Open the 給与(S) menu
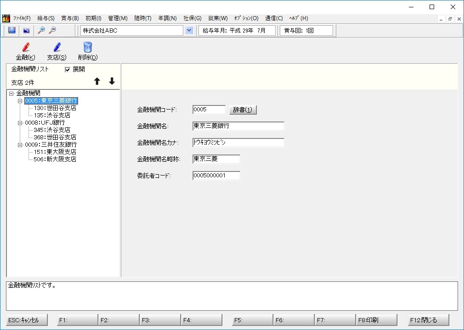 tap(46, 18)
